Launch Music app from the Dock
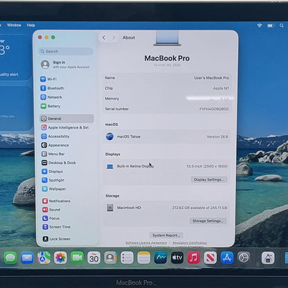This screenshot has height=288, width=288. 194,258
